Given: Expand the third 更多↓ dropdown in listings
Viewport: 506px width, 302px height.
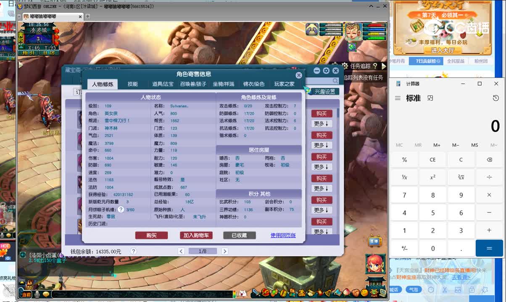Looking at the screenshot, I should click(x=322, y=167).
